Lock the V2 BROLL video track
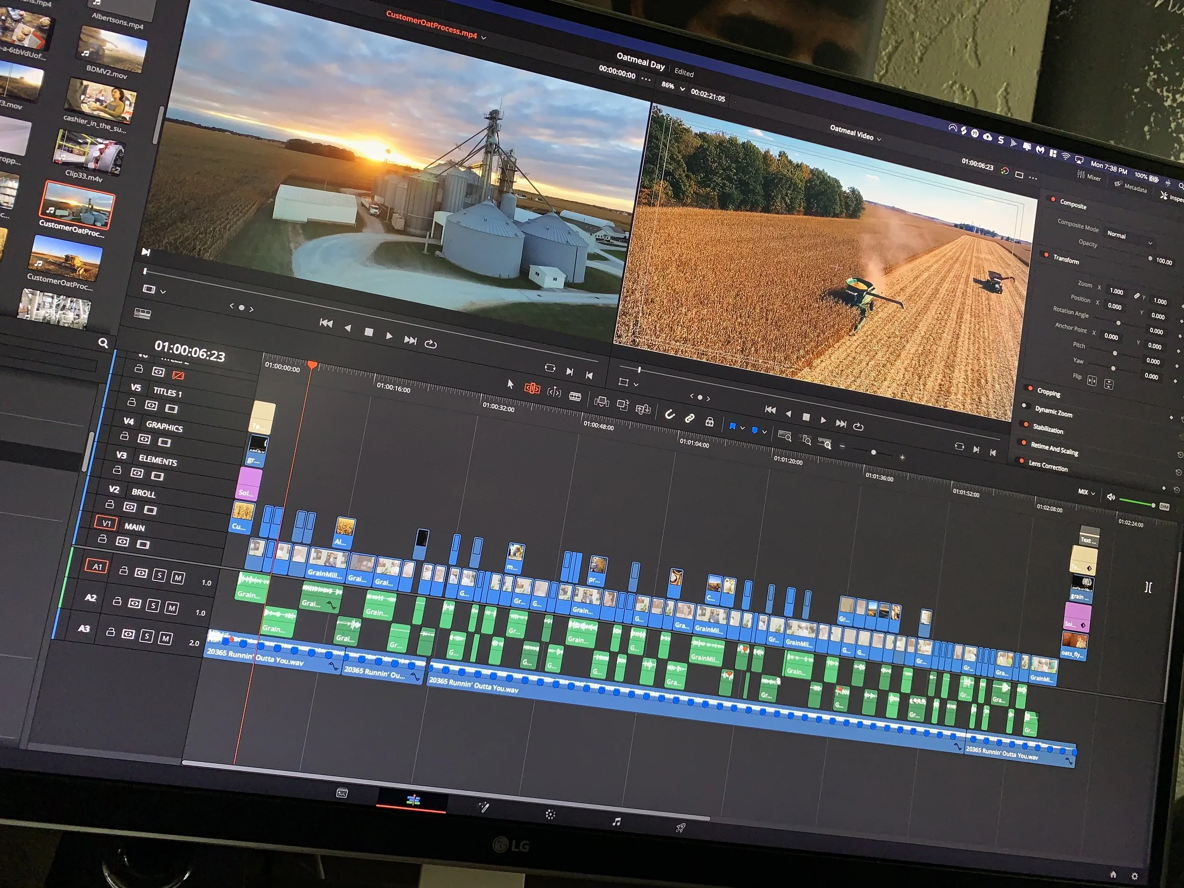1184x888 pixels. pyautogui.click(x=110, y=504)
